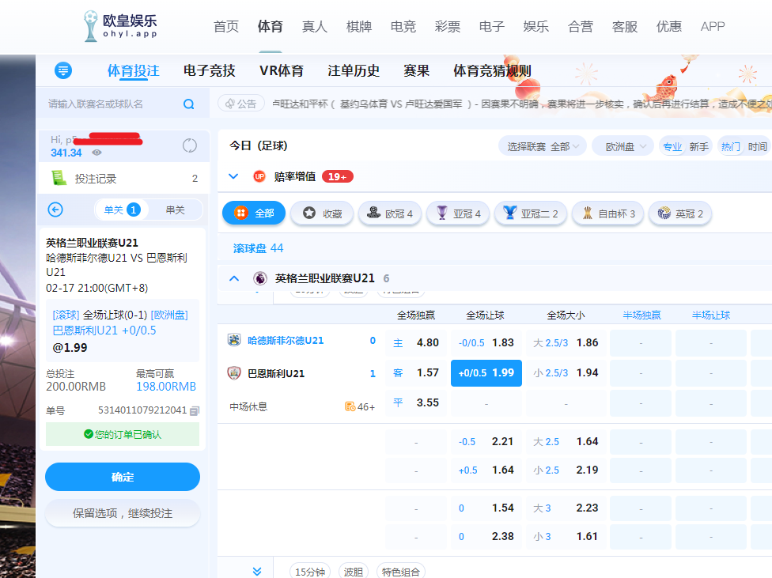The height and width of the screenshot is (578, 772).
Task: Filter by 欧冠 4 league
Action: tap(389, 213)
